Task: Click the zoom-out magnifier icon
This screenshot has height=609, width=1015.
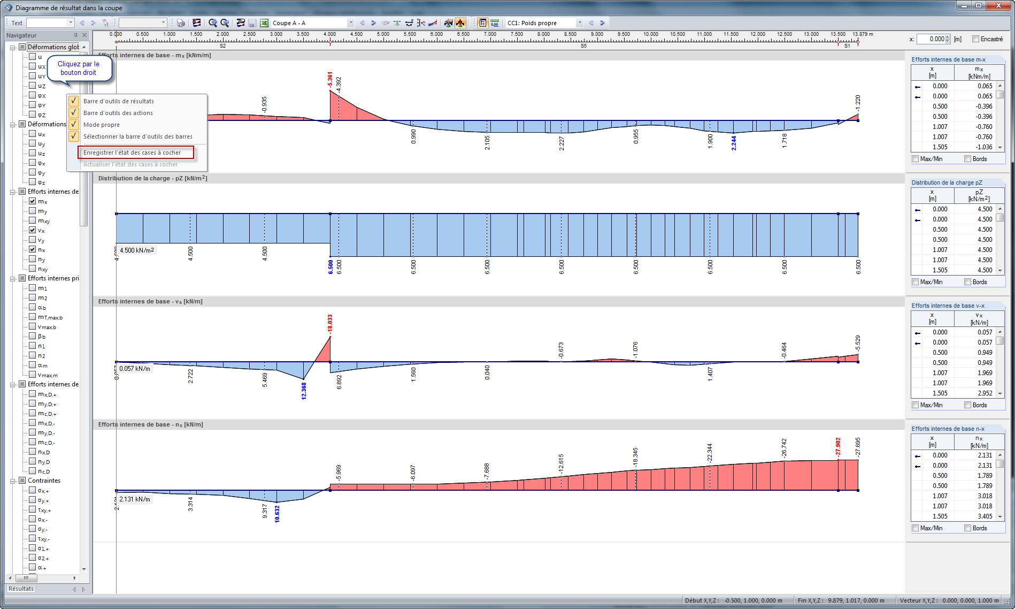Action: click(225, 23)
